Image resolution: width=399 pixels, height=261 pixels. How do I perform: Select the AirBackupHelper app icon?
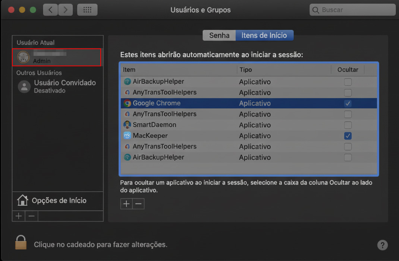pyautogui.click(x=126, y=82)
